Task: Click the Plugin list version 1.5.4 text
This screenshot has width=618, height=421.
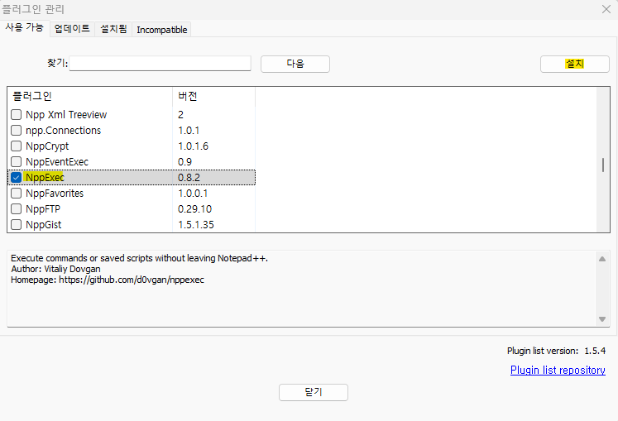Action: [557, 351]
